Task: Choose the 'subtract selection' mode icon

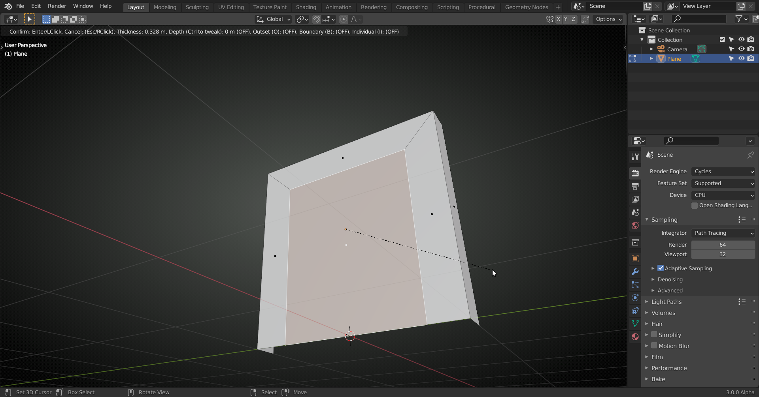Action: [x=64, y=19]
